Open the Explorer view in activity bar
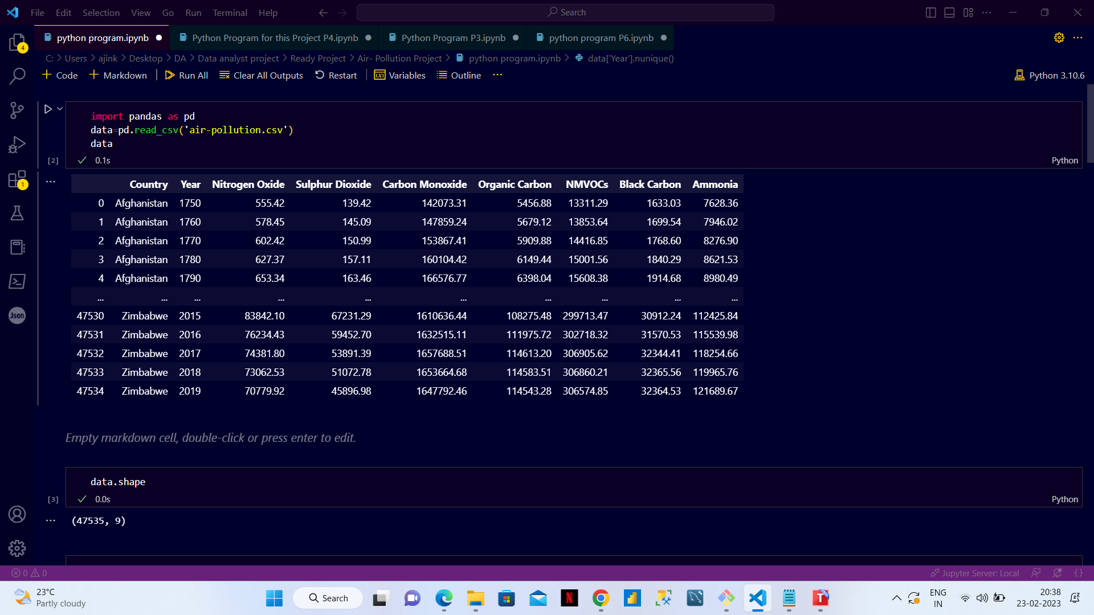Viewport: 1094px width, 615px height. [17, 42]
